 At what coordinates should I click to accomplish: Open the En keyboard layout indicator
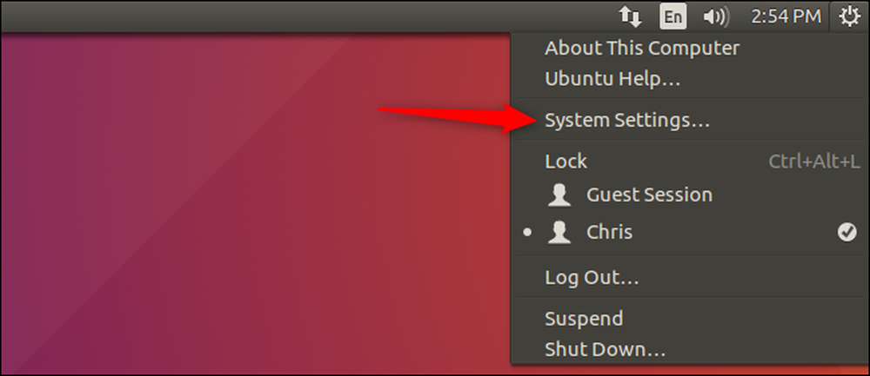pyautogui.click(x=673, y=17)
